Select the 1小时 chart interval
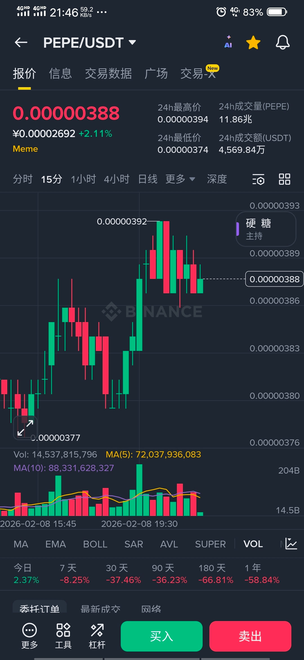 [83, 179]
